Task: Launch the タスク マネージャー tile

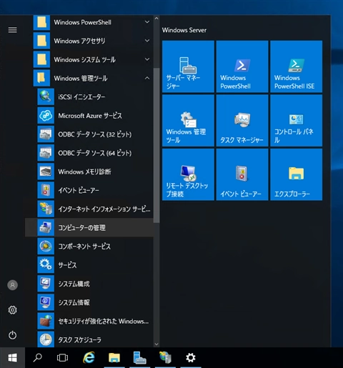Action: coord(242,121)
